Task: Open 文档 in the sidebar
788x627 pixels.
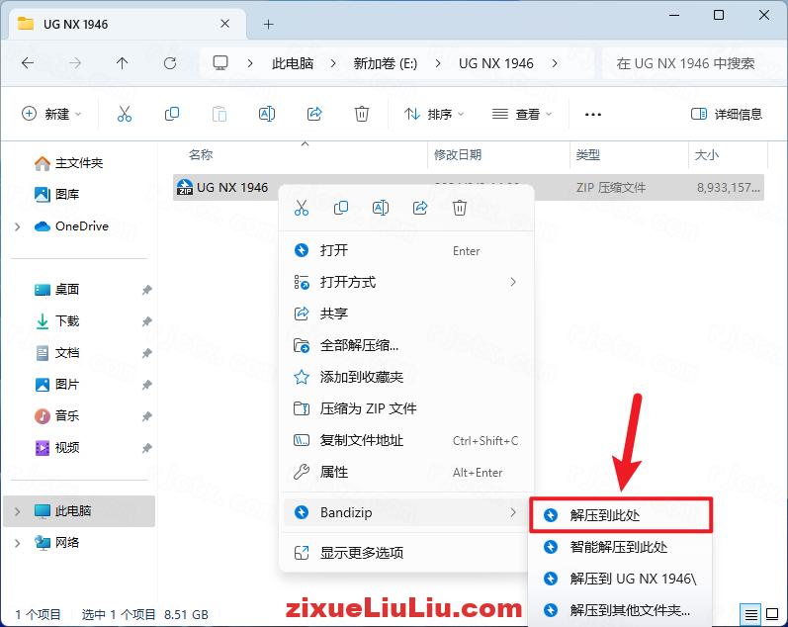Action: (56, 353)
